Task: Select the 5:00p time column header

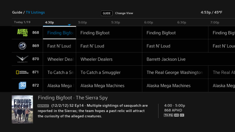Action: (82, 22)
